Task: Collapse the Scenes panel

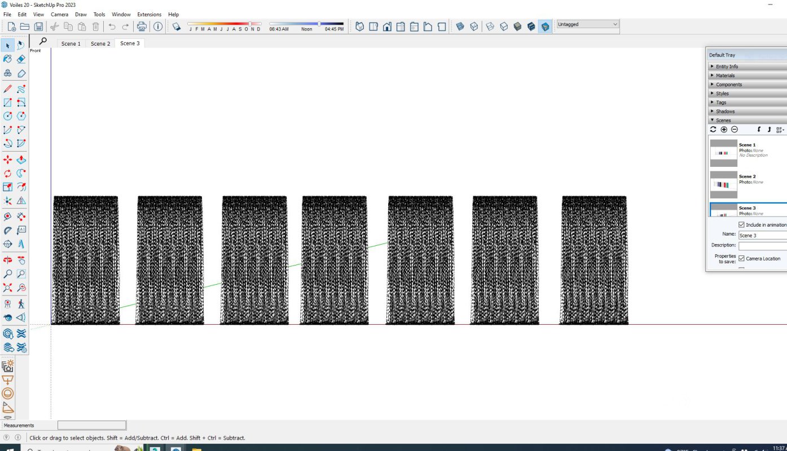Action: 723,120
